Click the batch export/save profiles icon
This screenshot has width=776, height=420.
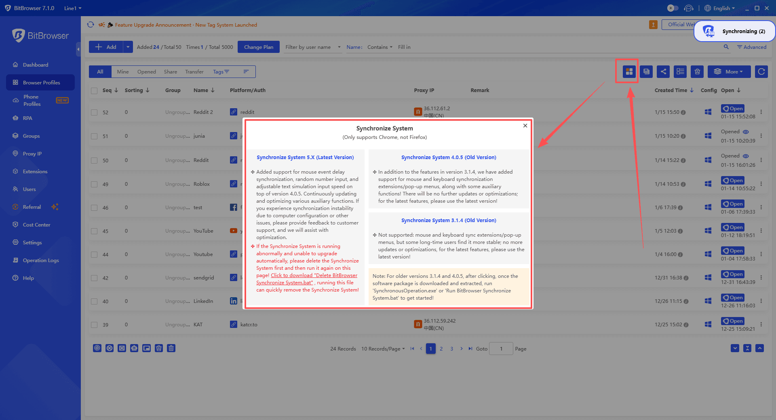pos(646,71)
